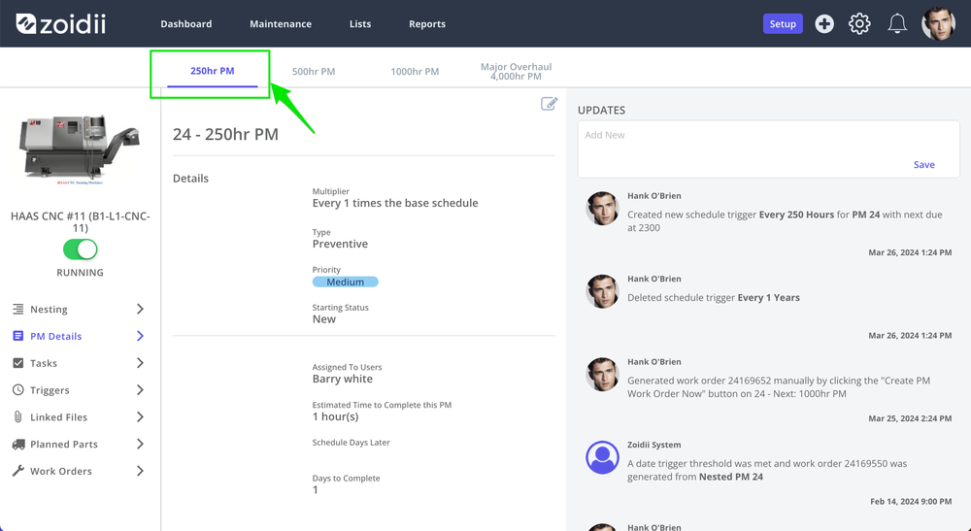Click "Every 1 times the base schedule" value
The height and width of the screenshot is (531, 971).
[395, 203]
